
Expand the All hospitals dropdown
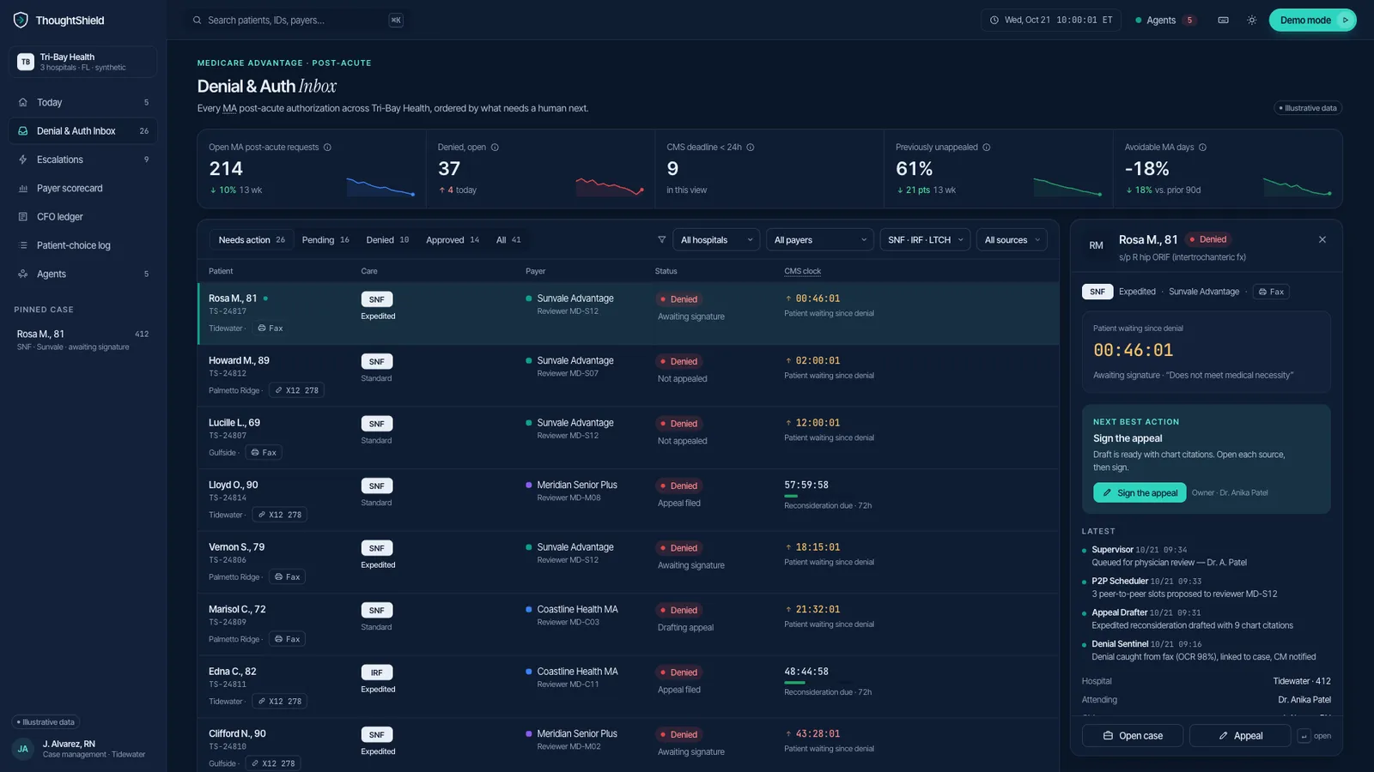click(x=716, y=240)
